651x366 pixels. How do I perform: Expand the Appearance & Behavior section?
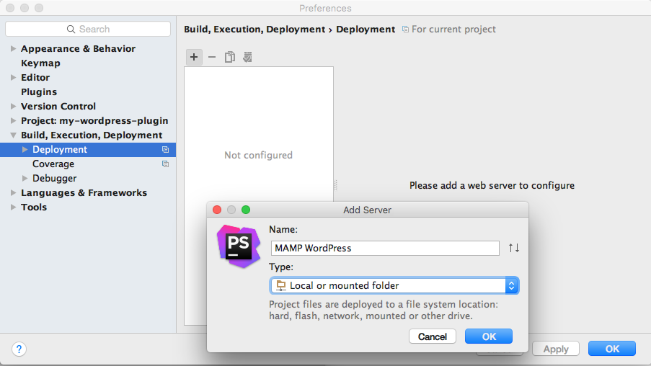pyautogui.click(x=13, y=48)
